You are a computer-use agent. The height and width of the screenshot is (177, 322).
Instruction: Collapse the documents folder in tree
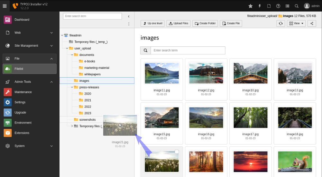coord(72,55)
